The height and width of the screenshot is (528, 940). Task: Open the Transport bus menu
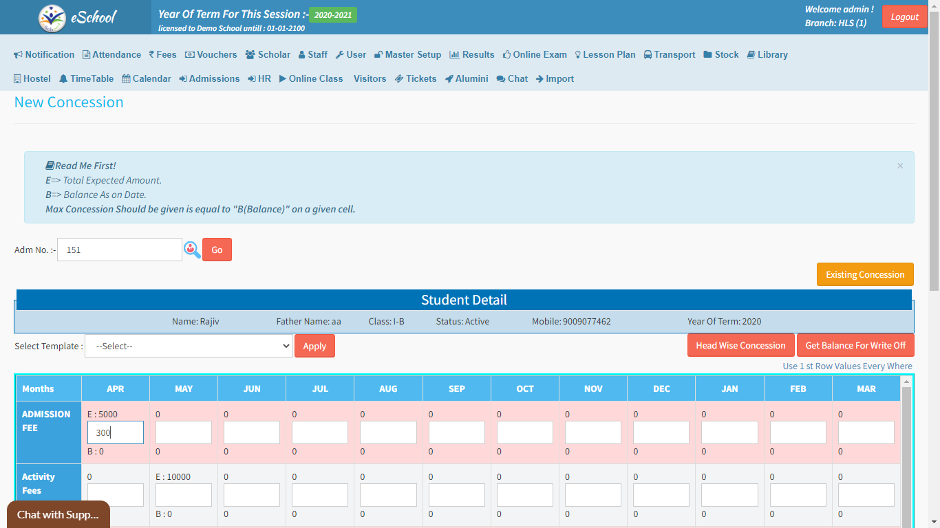[669, 55]
